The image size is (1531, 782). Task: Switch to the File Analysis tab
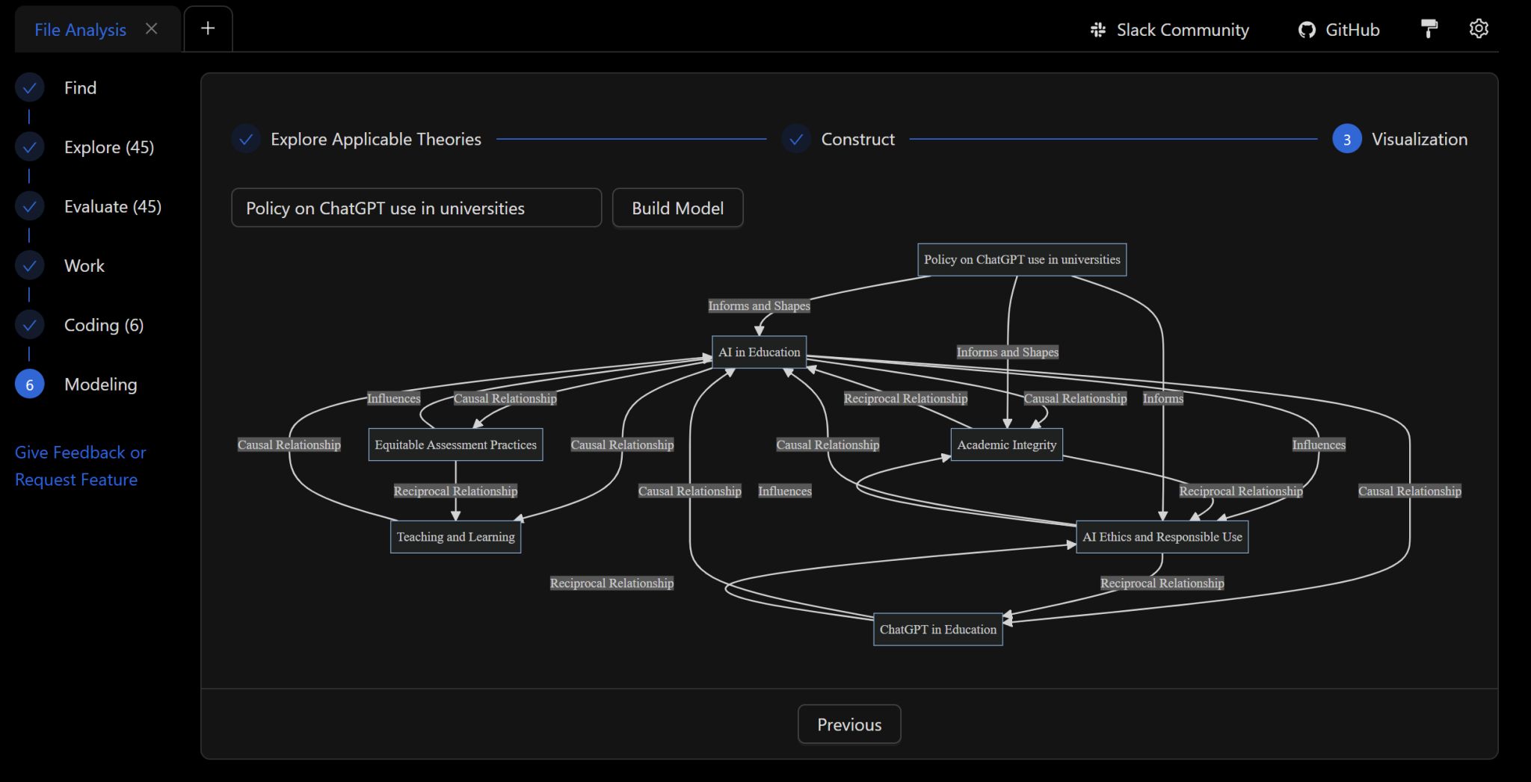(x=80, y=30)
